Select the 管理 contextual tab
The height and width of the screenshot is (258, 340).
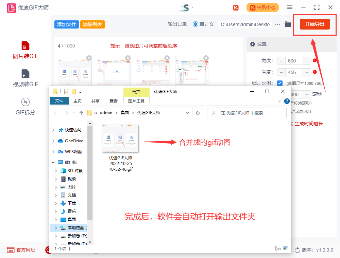(136, 92)
